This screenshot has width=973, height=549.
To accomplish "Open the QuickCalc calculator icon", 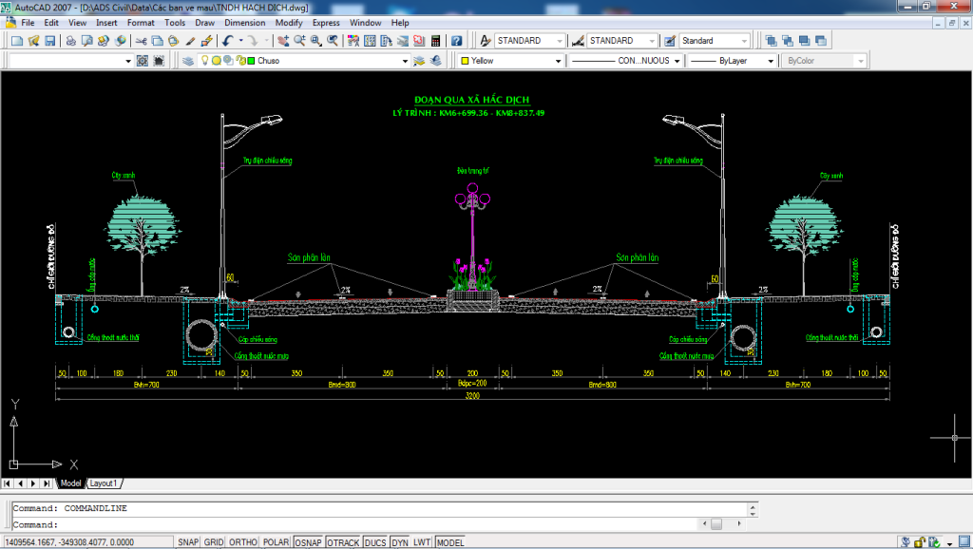I will coord(436,41).
